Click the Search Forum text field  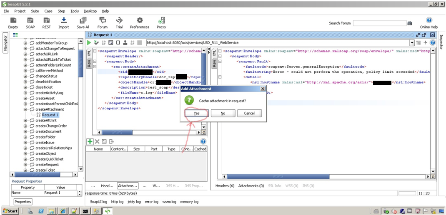click(379, 23)
